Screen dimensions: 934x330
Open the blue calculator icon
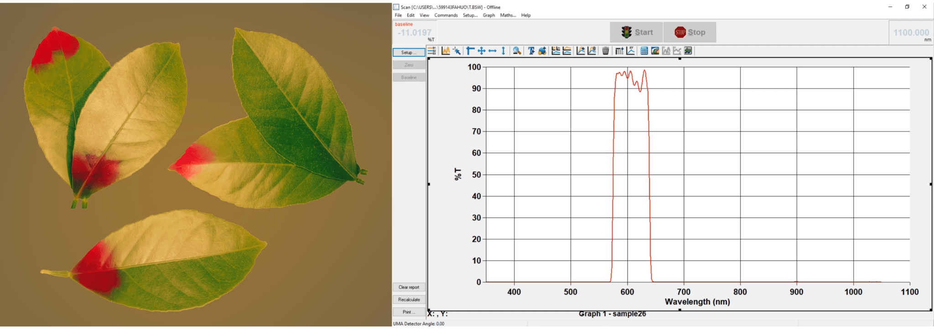[x=644, y=51]
